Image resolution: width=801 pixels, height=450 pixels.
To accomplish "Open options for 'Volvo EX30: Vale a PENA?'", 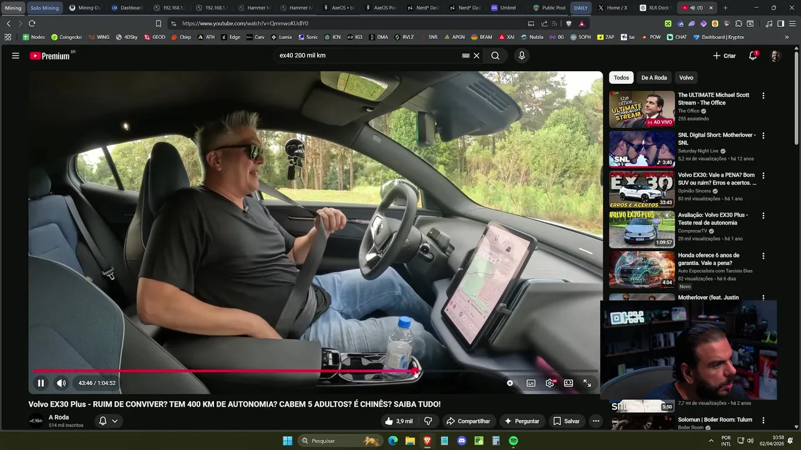I will coord(763,176).
